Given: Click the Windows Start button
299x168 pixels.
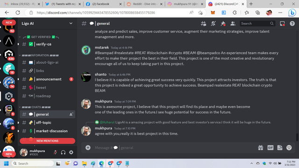Looking at the screenshot, I should coord(6,163).
